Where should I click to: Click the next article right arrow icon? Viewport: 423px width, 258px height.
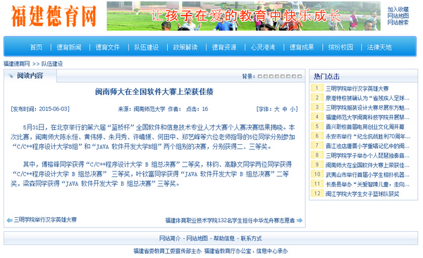[x=300, y=220]
